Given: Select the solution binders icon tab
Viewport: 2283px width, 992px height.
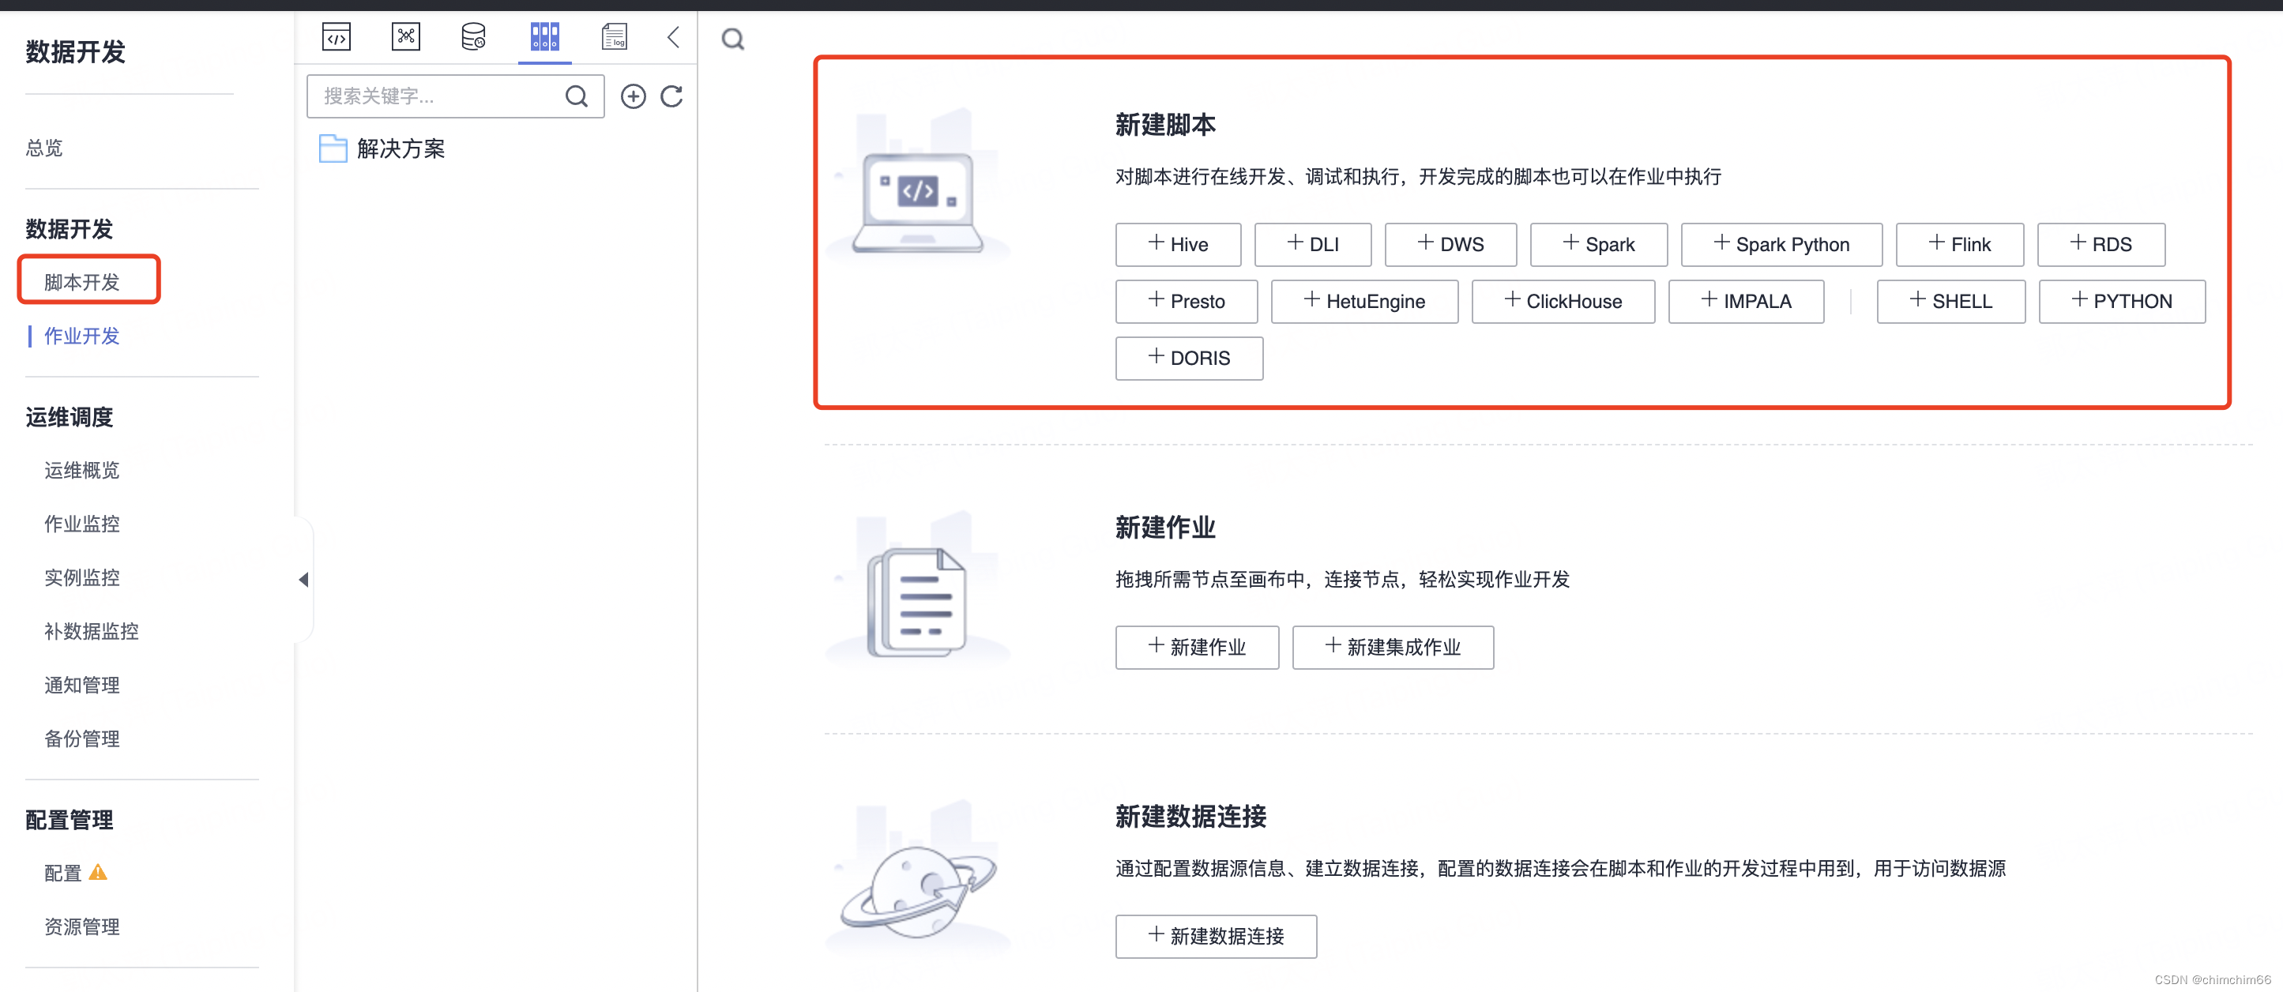Looking at the screenshot, I should (544, 37).
